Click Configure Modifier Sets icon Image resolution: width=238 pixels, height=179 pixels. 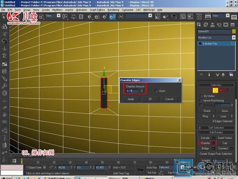(231, 74)
